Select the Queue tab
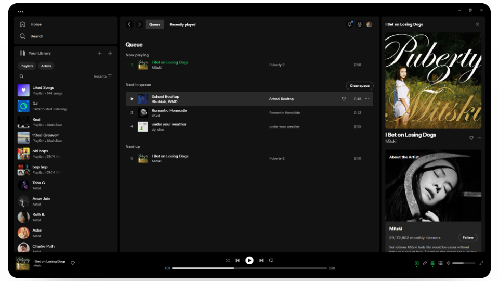Viewport: 499px width, 281px height. pyautogui.click(x=155, y=24)
